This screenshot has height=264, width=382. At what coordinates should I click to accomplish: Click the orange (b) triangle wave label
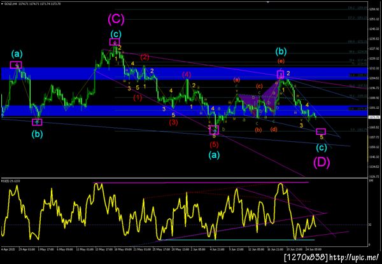click(258, 130)
